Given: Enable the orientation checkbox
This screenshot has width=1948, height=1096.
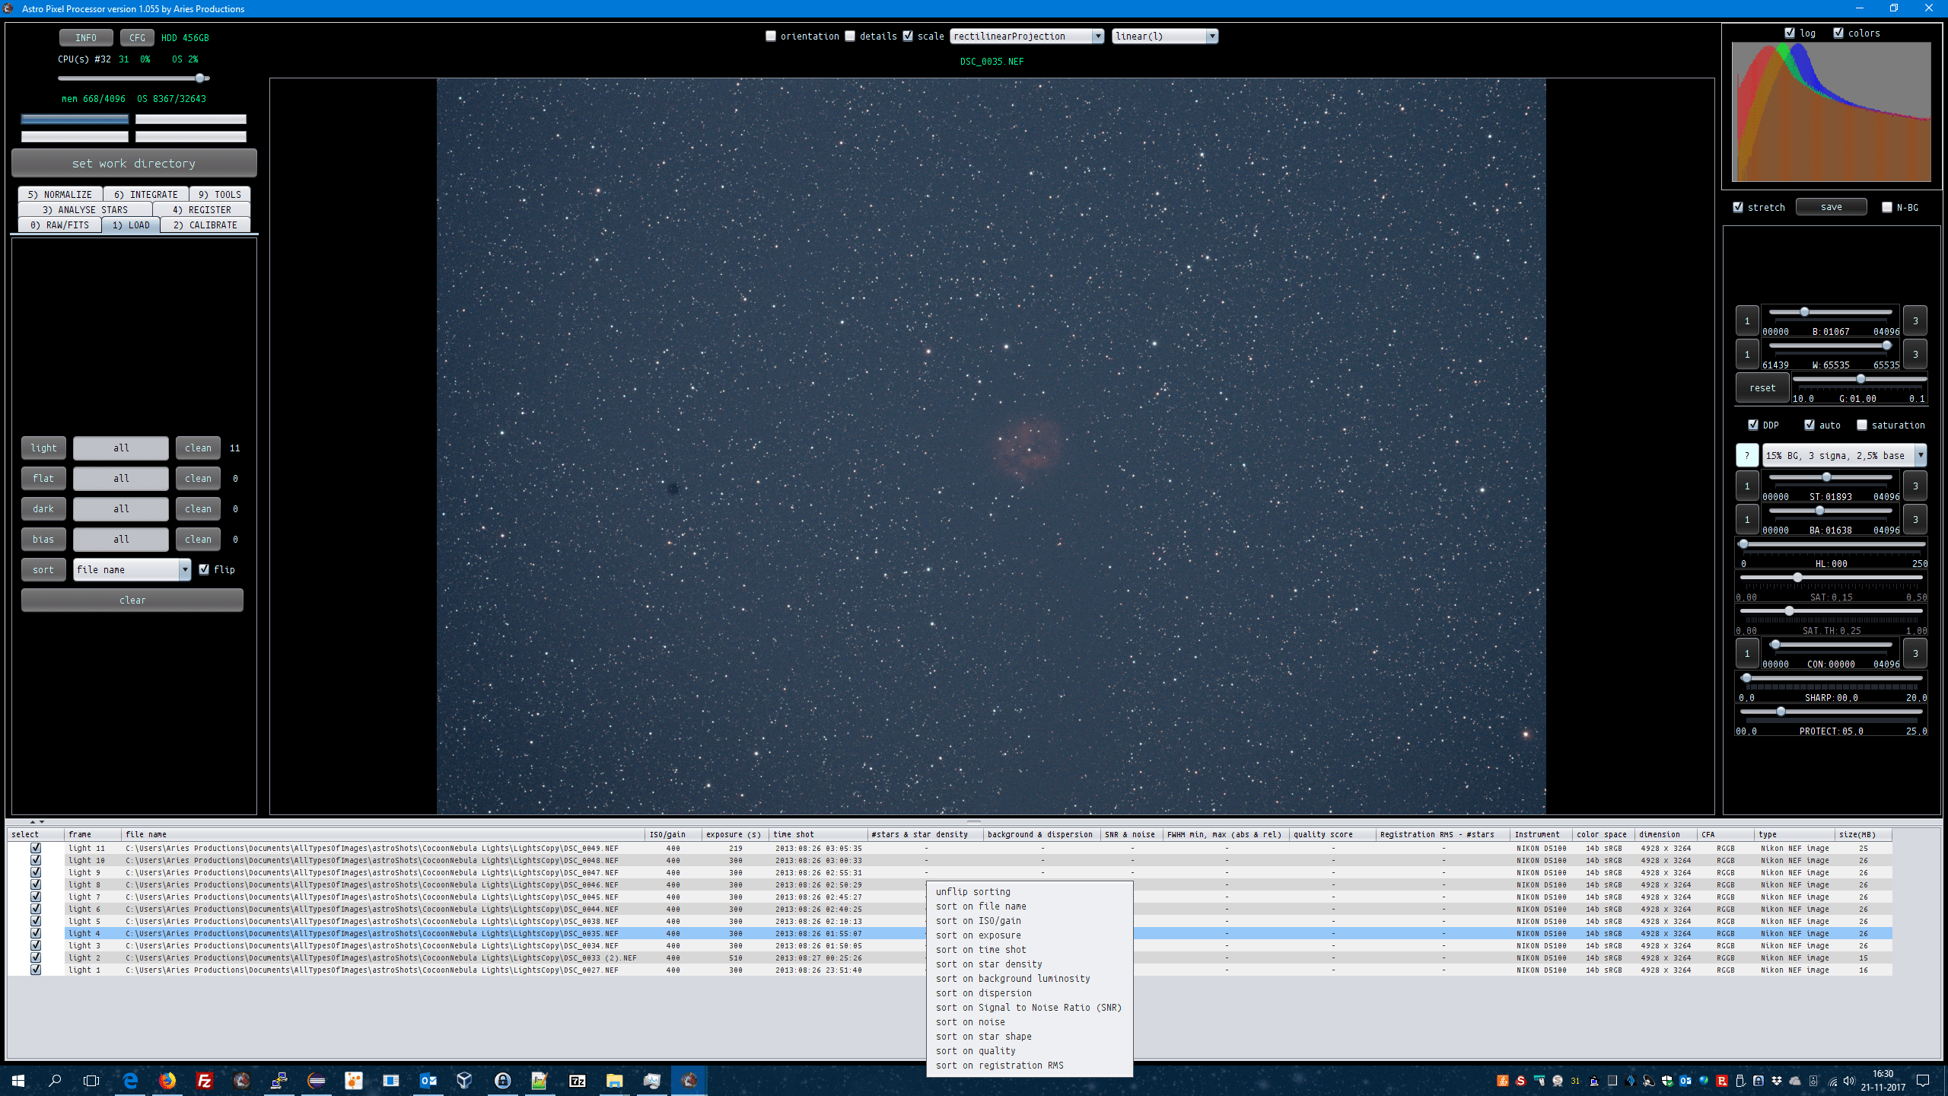Looking at the screenshot, I should coord(771,36).
